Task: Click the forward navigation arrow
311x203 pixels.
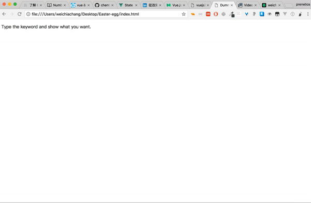Action: 12,14
